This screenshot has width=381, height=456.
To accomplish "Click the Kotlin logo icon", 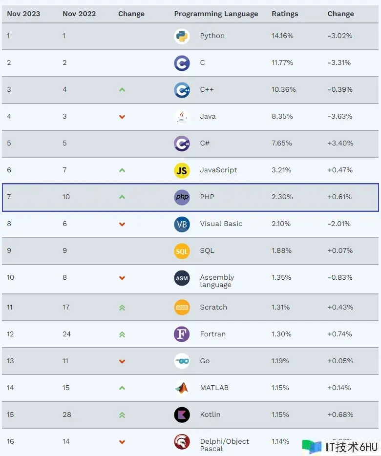I will (x=182, y=415).
